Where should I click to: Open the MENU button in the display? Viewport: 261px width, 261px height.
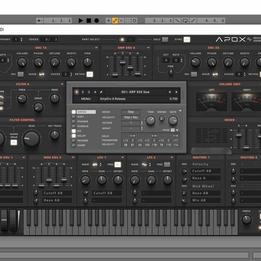[x=86, y=99]
